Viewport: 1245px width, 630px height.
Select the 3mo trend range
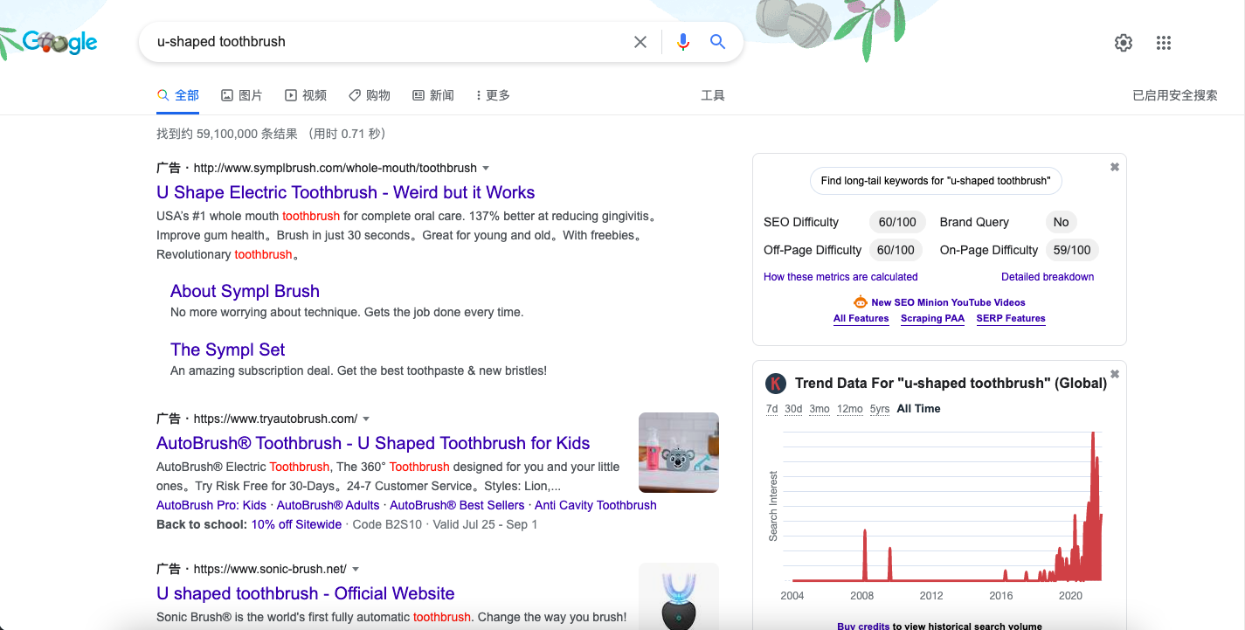820,409
